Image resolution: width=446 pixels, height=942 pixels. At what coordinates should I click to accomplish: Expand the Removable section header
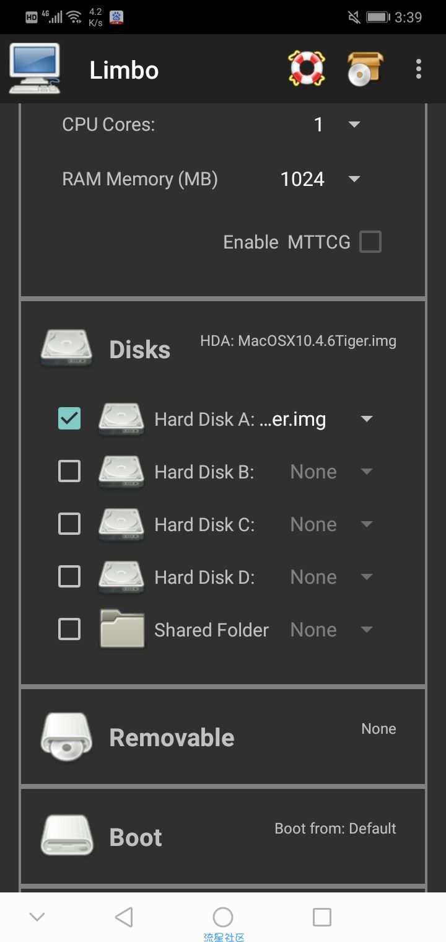[223, 737]
